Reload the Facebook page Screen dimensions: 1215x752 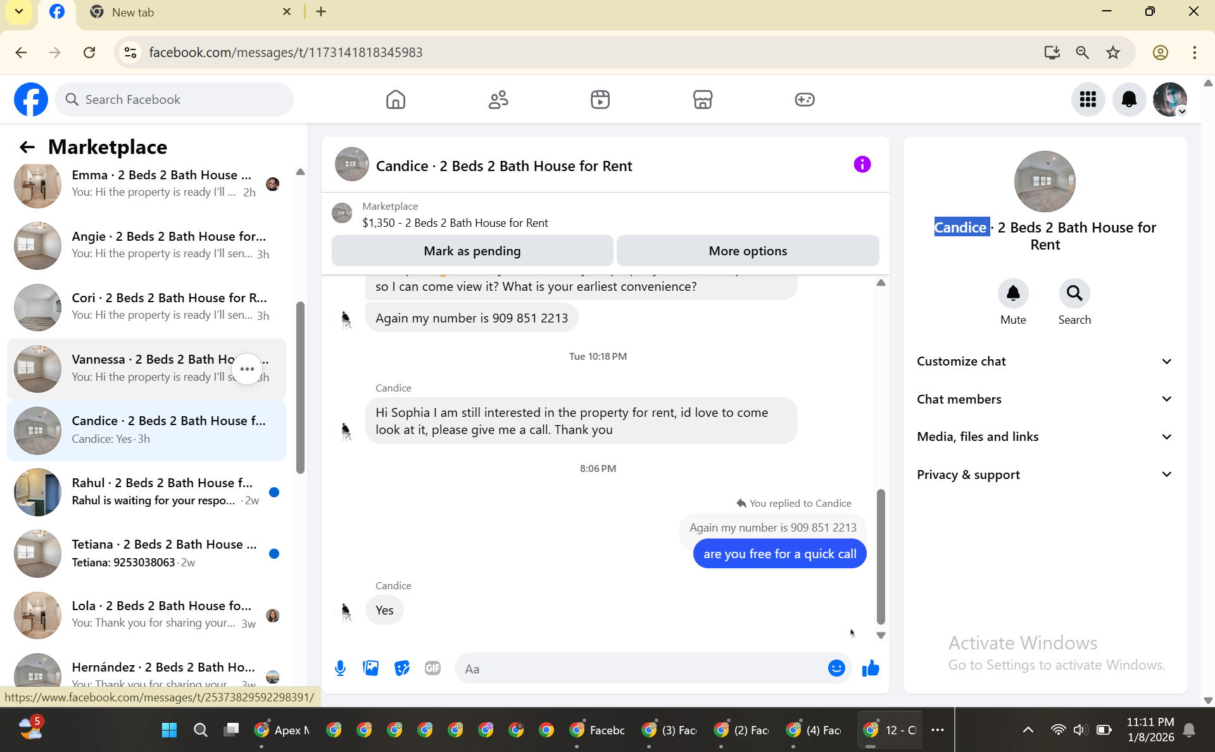(89, 53)
